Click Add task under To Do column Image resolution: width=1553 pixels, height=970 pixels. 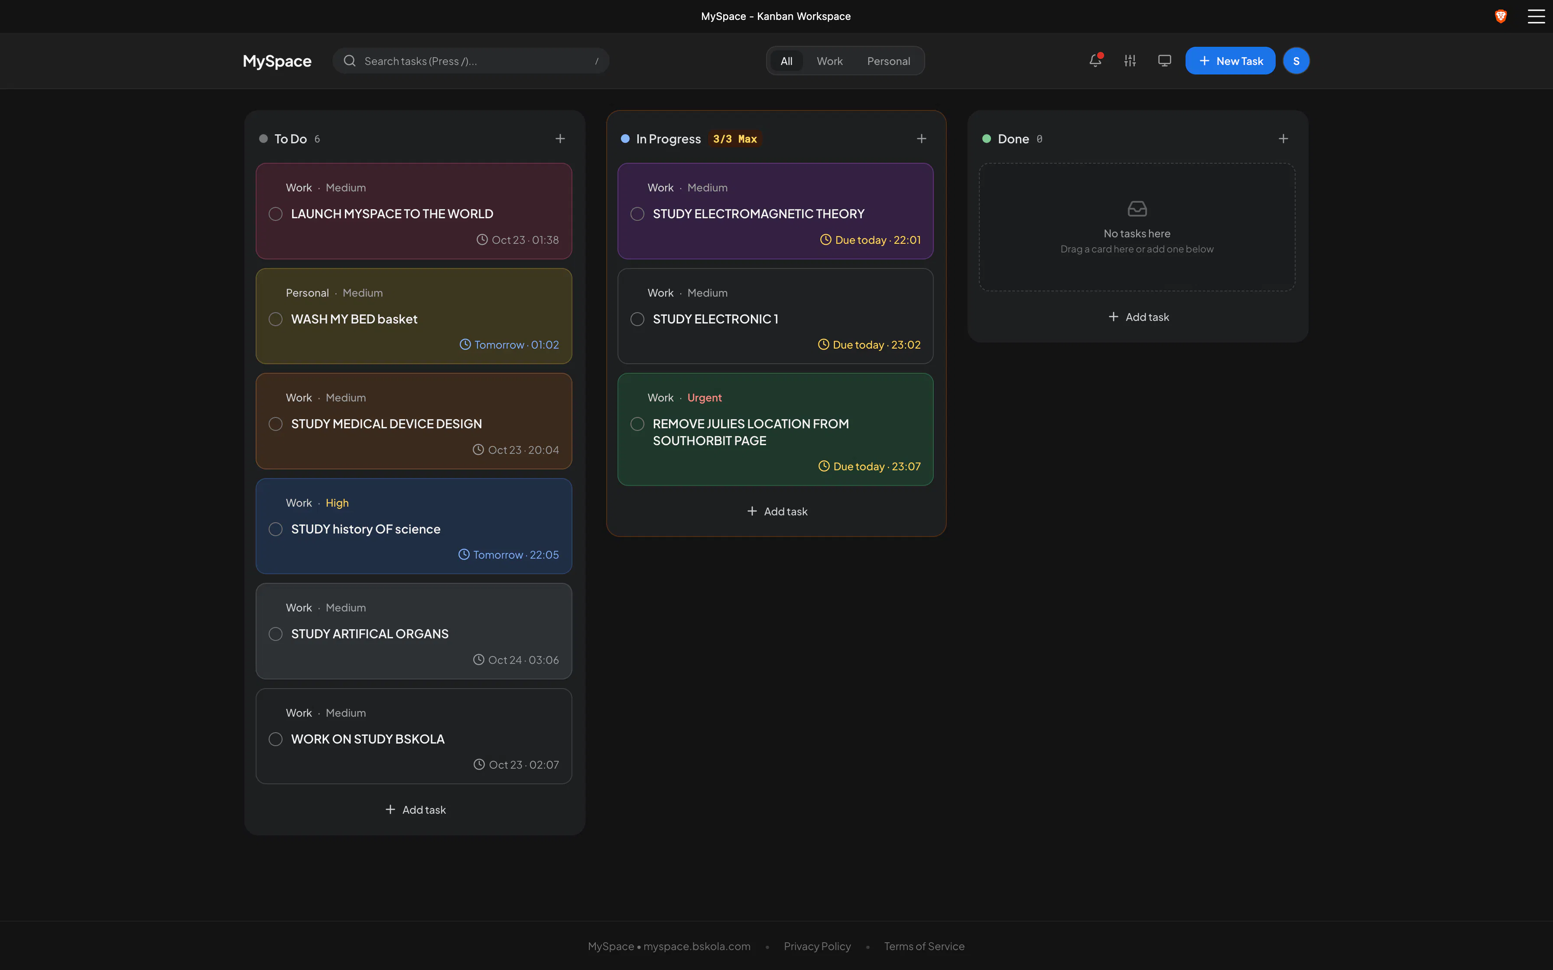pyautogui.click(x=415, y=810)
